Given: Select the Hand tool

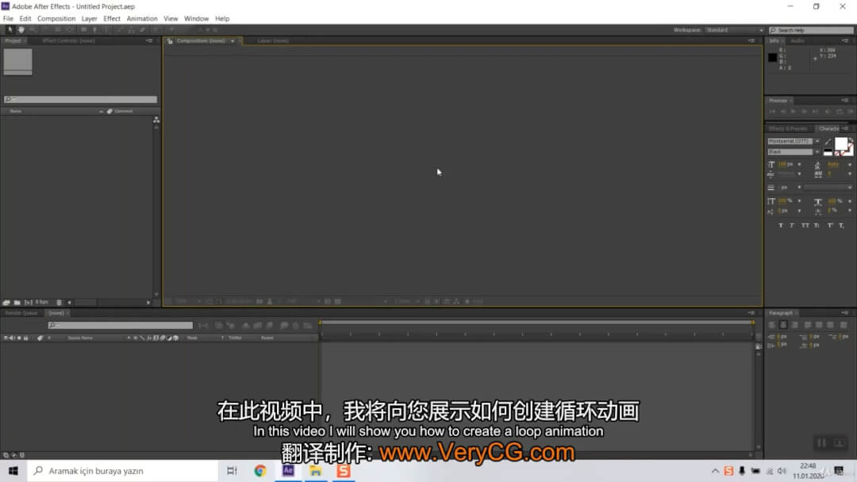Looking at the screenshot, I should click(x=21, y=29).
